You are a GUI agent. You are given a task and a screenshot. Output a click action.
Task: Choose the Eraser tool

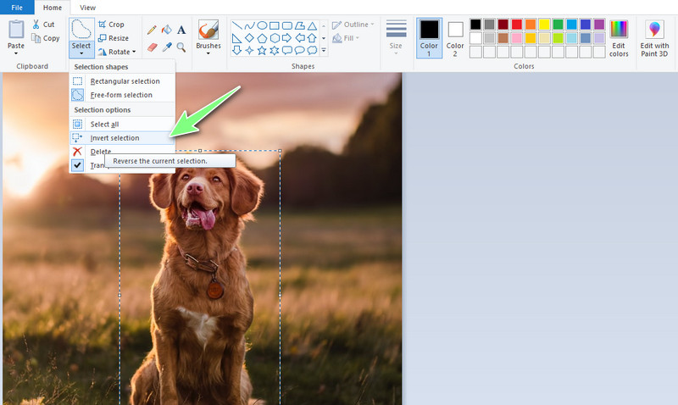point(152,47)
